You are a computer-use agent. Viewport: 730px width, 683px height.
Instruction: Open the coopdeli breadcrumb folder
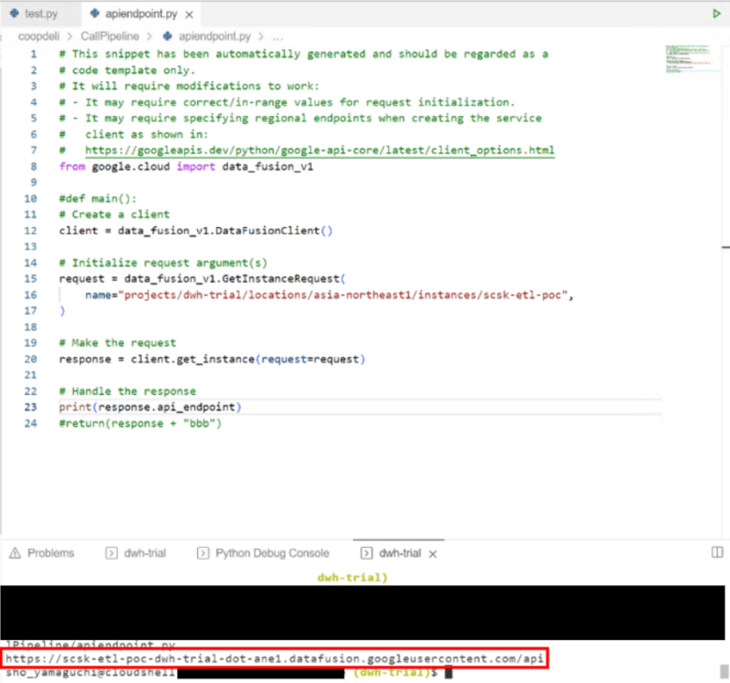pyautogui.click(x=39, y=36)
